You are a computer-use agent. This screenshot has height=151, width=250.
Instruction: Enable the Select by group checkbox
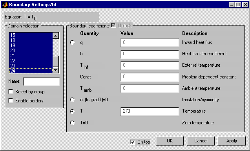click(x=11, y=92)
